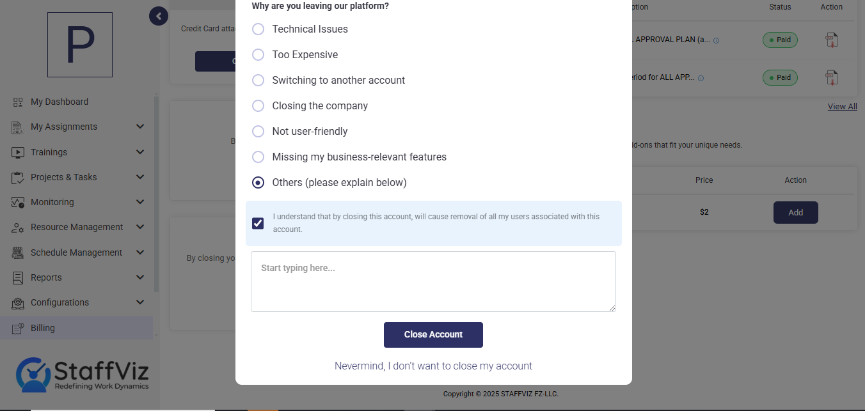Open the Schedule Management calendar icon
The height and width of the screenshot is (411, 865).
18,252
